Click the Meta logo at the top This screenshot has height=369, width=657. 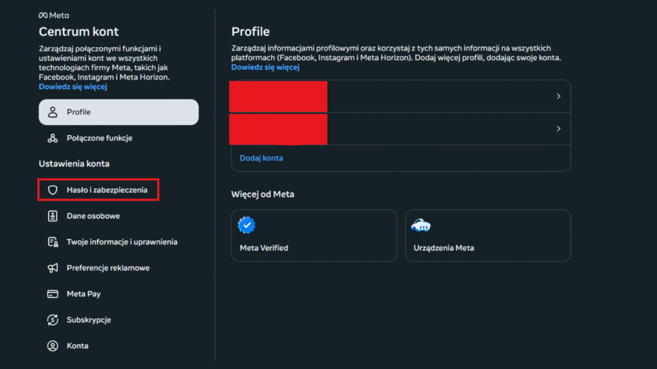coord(54,15)
